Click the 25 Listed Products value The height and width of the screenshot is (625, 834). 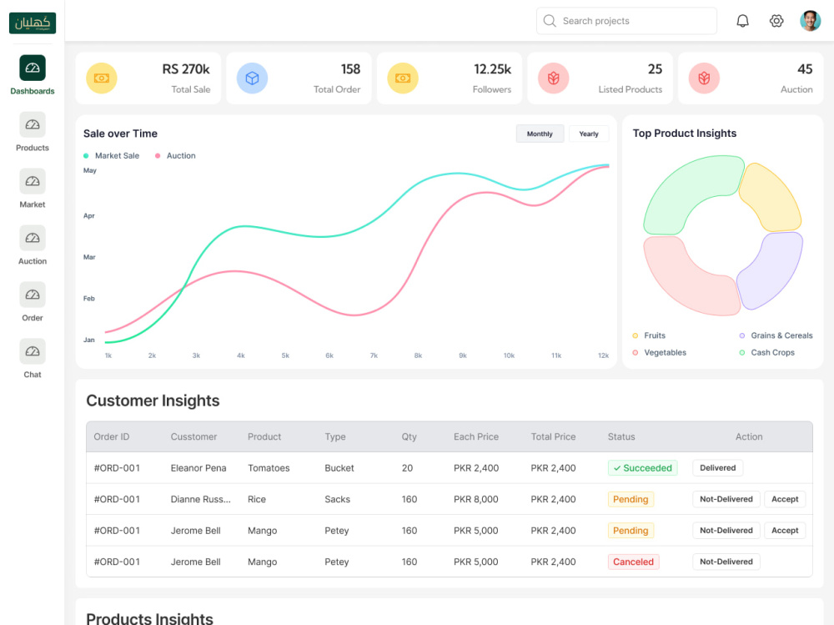(x=655, y=69)
